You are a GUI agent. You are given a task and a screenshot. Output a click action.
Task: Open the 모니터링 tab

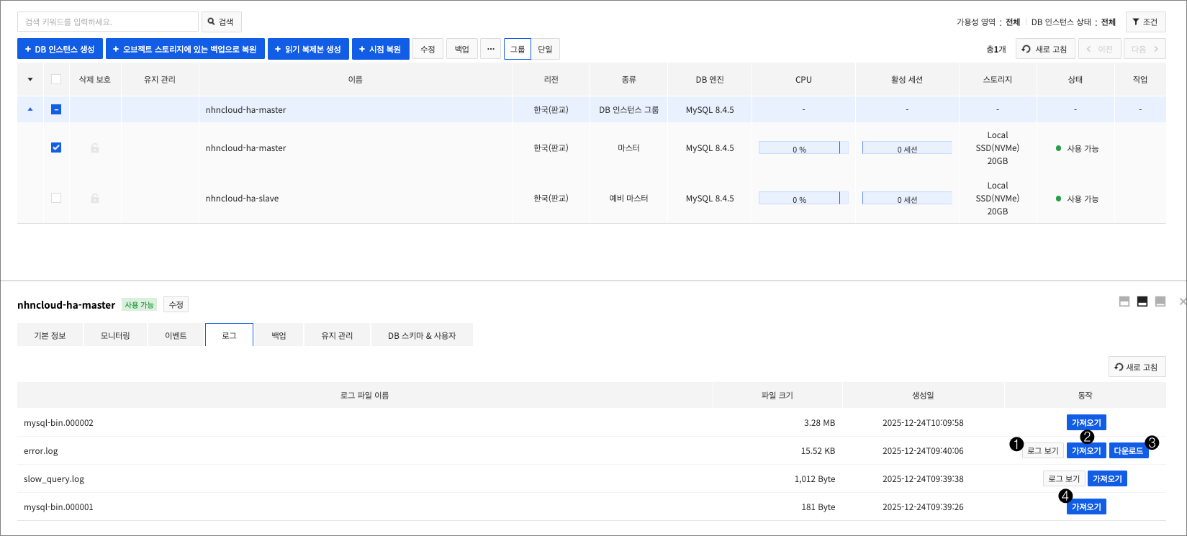115,335
